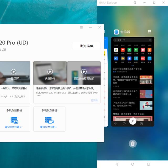Open the 小说 pink book icon

click(143, 50)
